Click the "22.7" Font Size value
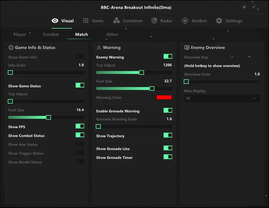 click(x=168, y=81)
